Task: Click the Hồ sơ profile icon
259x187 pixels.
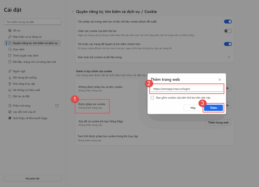Action: pos(10,30)
